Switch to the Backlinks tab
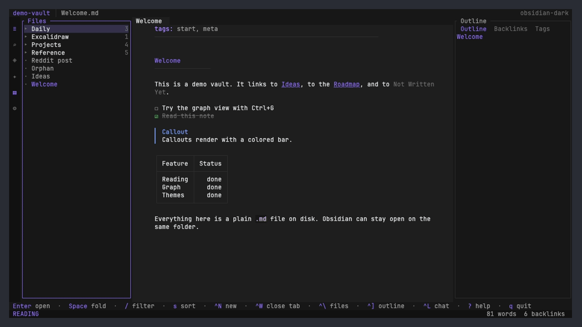Screen dimensions: 582x327 [511, 29]
